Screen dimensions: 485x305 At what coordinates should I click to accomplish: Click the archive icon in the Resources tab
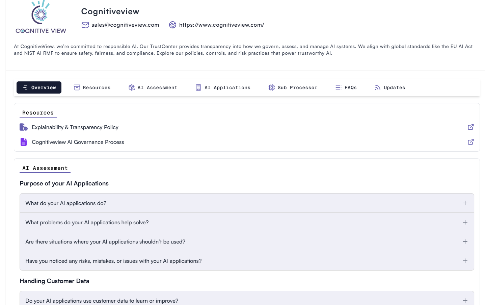77,87
